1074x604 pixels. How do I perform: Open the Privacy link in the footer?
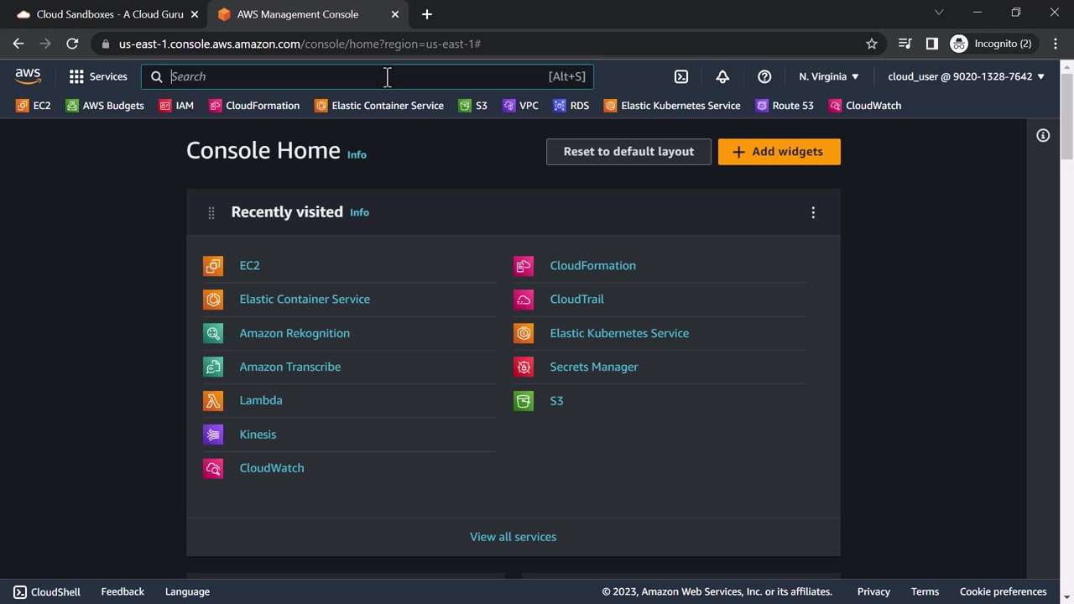[873, 592]
